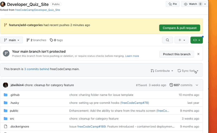Expand the Contribute dropdown
217x133 pixels.
(x=162, y=71)
